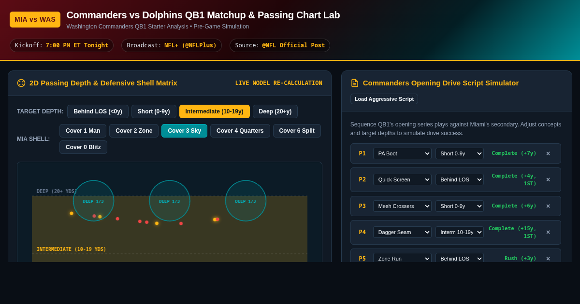
Task: Remove play P2 with its X icon
Action: tap(548, 180)
